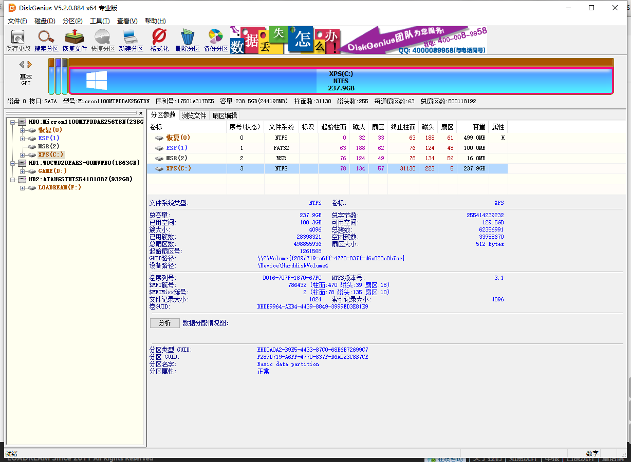Click the 序号(状态) column header

(245, 127)
